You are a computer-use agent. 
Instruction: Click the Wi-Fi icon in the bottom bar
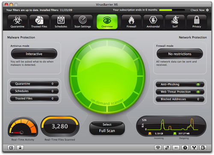(x=158, y=148)
